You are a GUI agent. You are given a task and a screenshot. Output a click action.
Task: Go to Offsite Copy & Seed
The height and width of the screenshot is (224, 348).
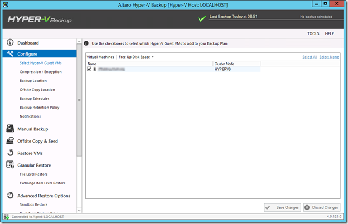click(x=37, y=141)
